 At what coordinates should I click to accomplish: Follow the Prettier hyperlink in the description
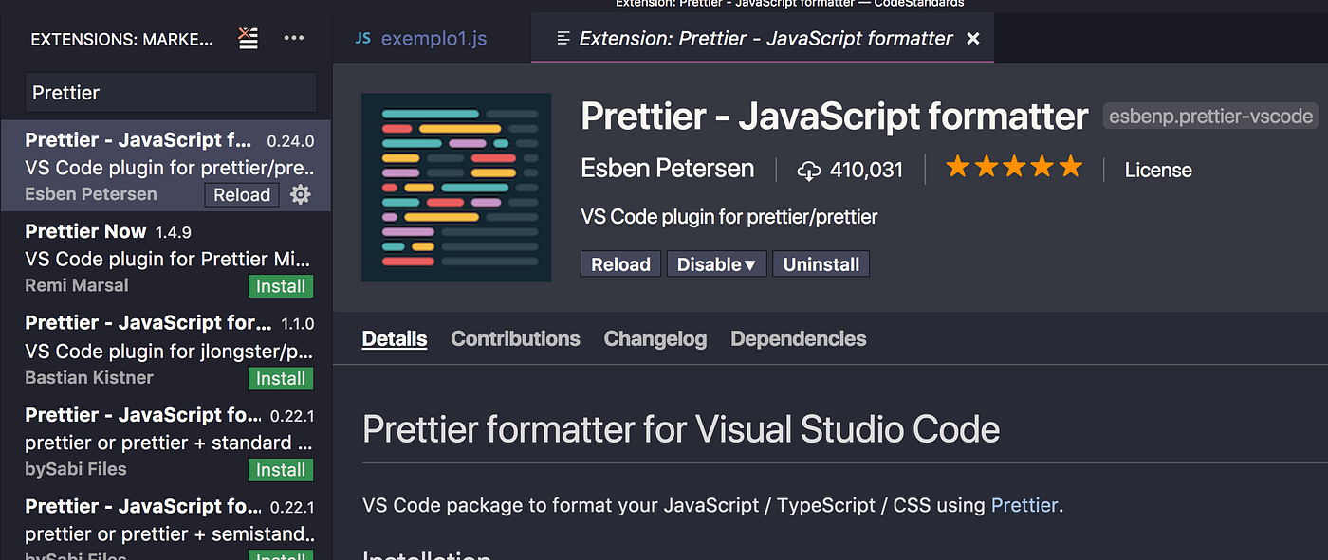pos(1024,505)
